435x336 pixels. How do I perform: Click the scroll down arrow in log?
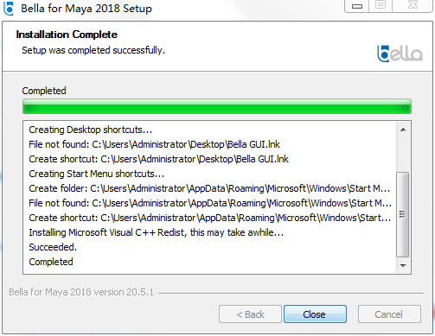(403, 265)
